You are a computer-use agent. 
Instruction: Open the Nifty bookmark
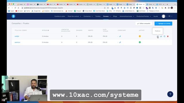(109, 11)
